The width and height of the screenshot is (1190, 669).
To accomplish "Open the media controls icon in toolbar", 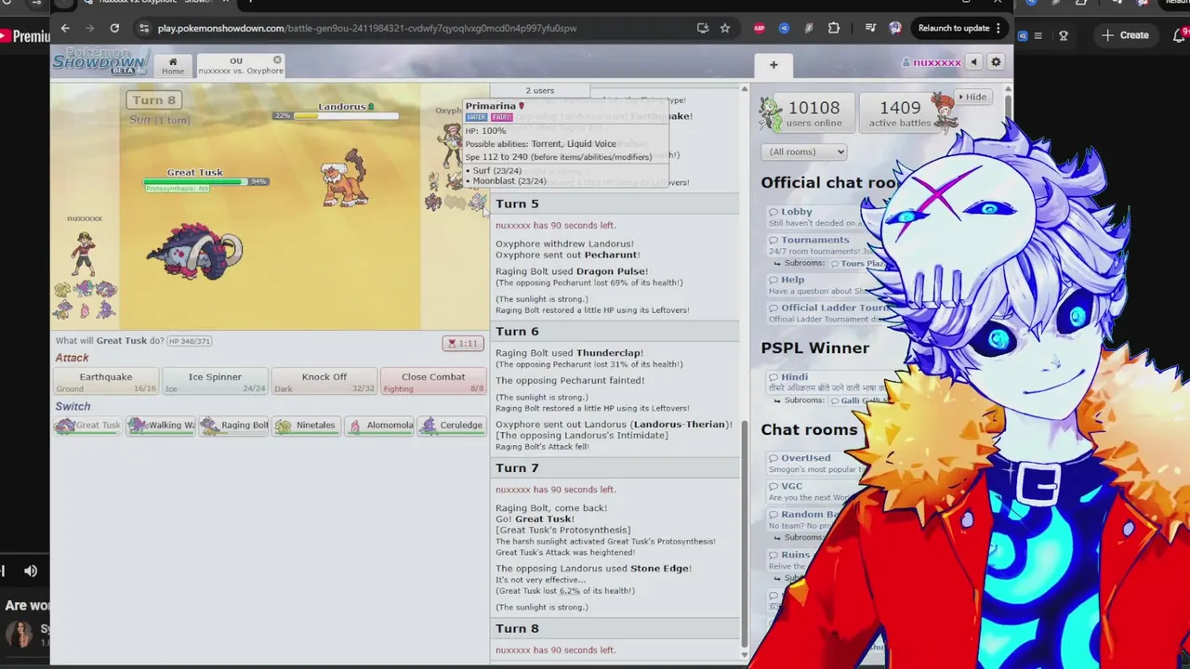I will 870,28.
